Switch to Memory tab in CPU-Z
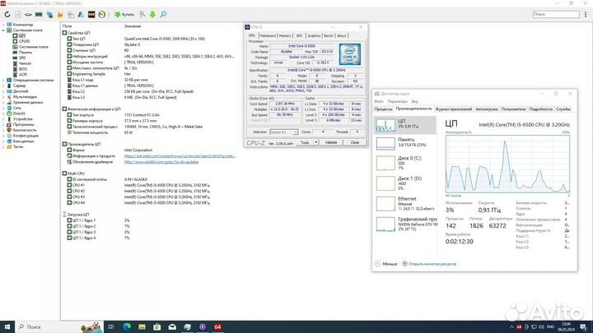 [x=285, y=35]
